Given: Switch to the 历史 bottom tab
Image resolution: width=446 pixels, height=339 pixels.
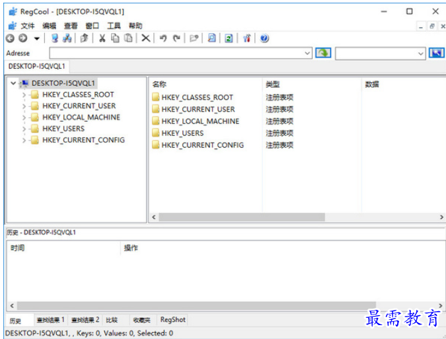Looking at the screenshot, I should pyautogui.click(x=19, y=320).
